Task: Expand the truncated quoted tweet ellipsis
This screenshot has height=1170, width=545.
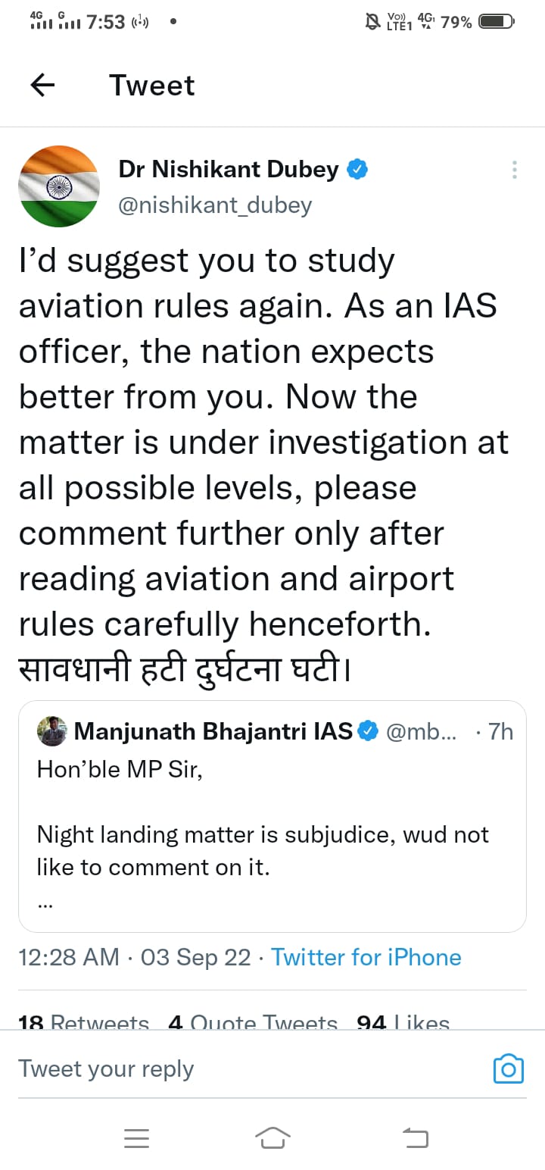Action: click(x=45, y=902)
